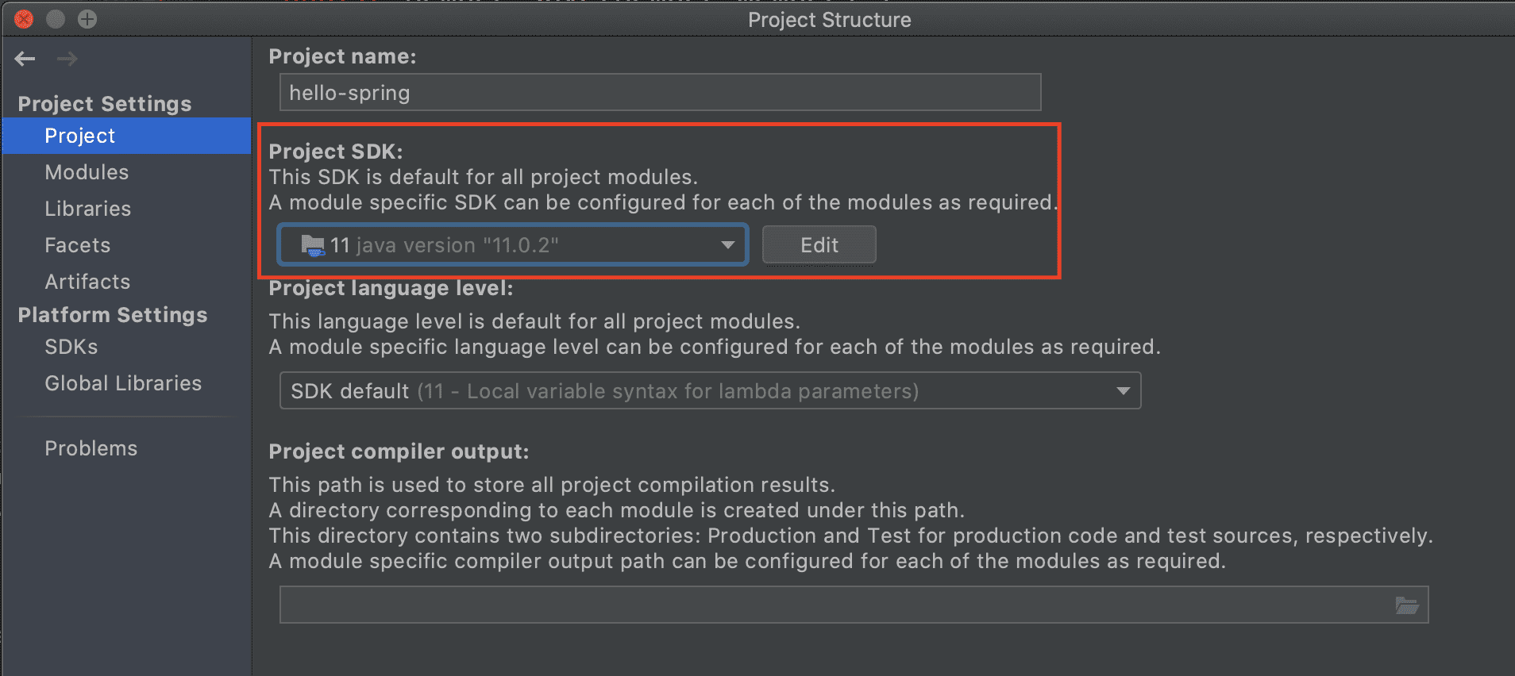The image size is (1515, 676).
Task: Click the gray zoom window button
Action: point(87,19)
